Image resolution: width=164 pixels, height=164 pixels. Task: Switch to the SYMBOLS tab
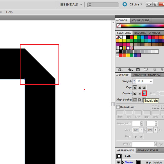[x=154, y=33]
